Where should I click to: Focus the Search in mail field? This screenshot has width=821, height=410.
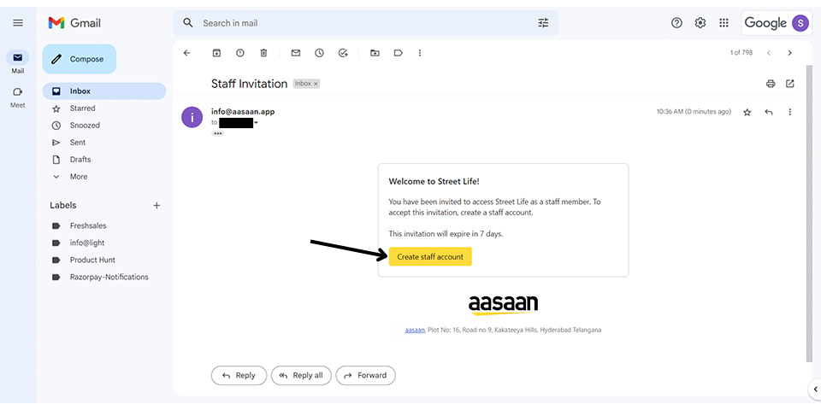365,23
